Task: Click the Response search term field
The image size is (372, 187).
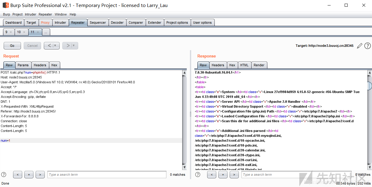Action: [297, 175]
